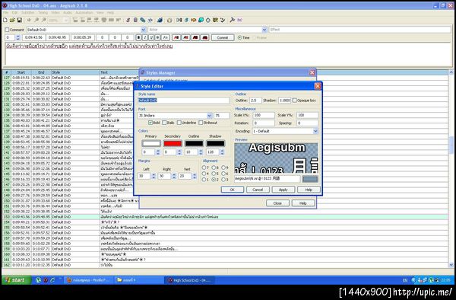
Task: Commit the subtitle line changes
Action: [x=223, y=37]
